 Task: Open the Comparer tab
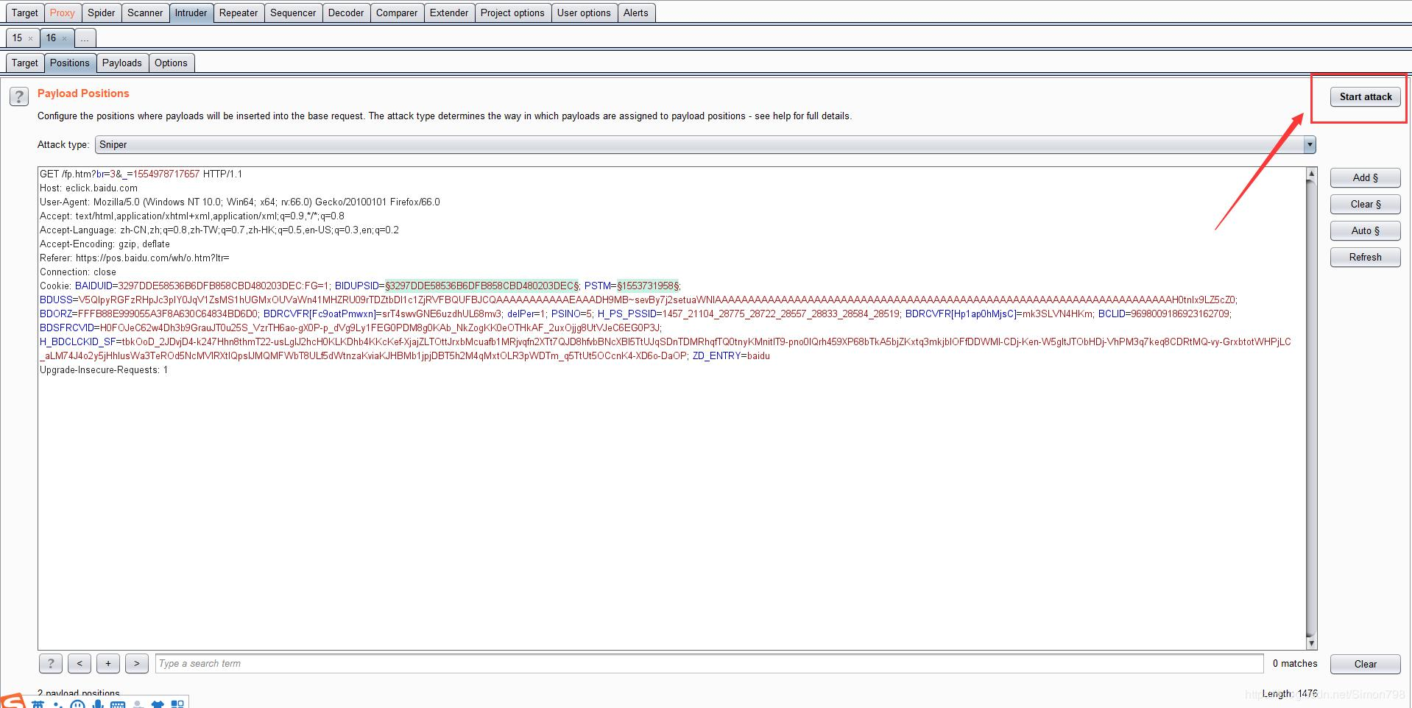[397, 13]
